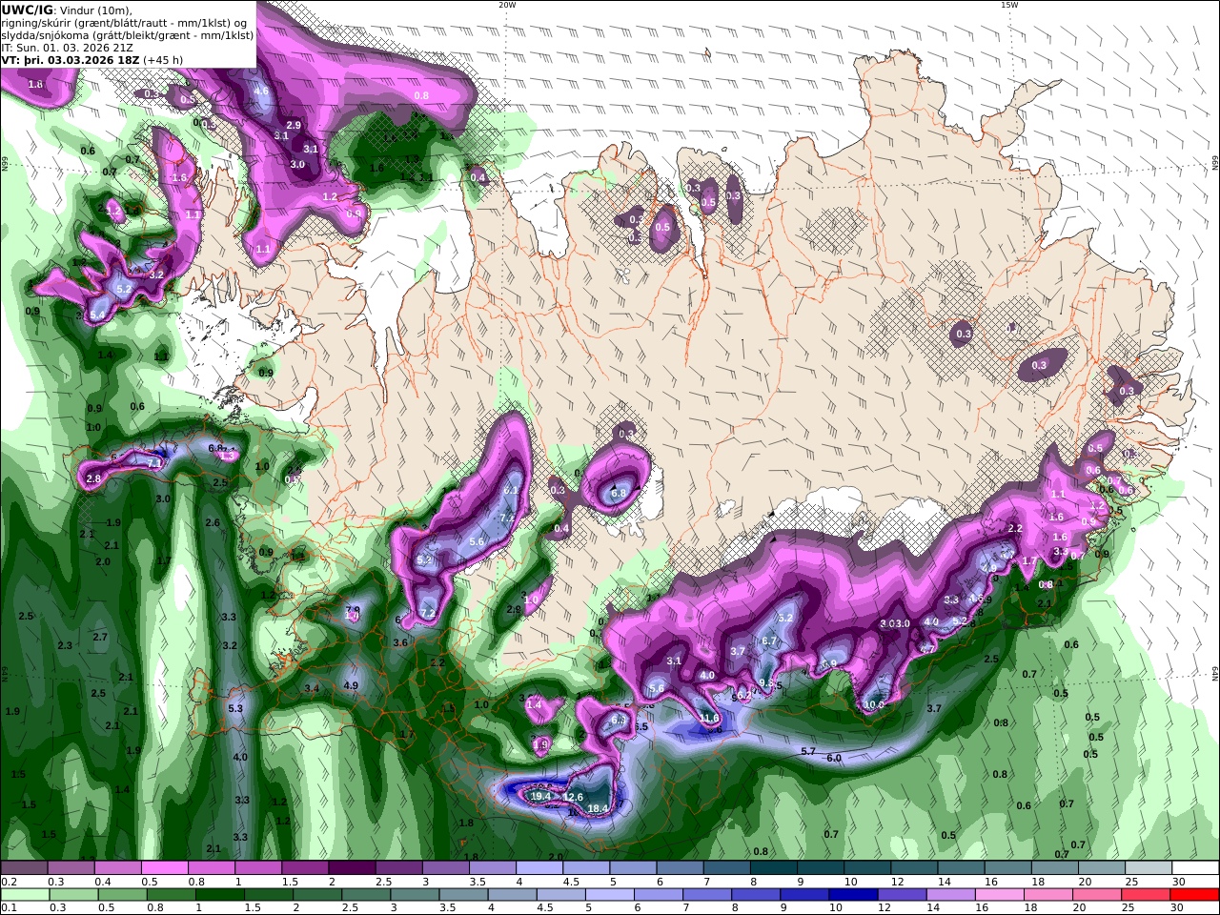Click the 15W longitude label
This screenshot has width=1220, height=915.
pos(1009,5)
